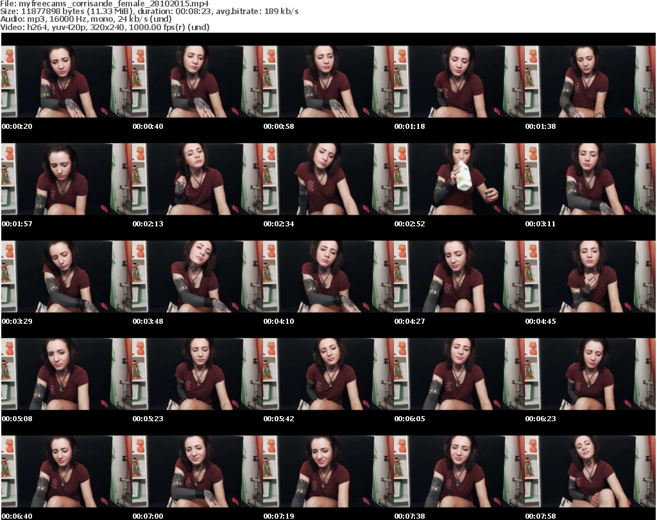Screen dimensions: 657x520
Task: Click the timestamp text 00:00:20
Action: [17, 126]
